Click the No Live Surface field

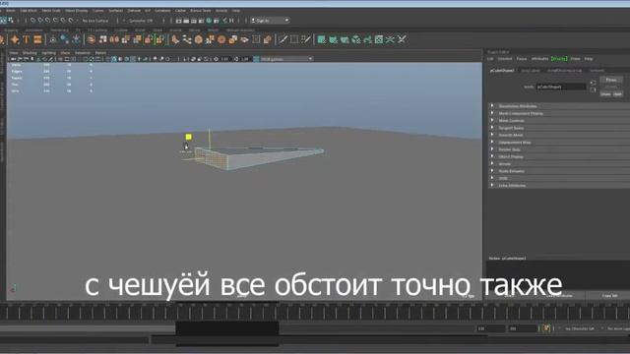[96, 21]
